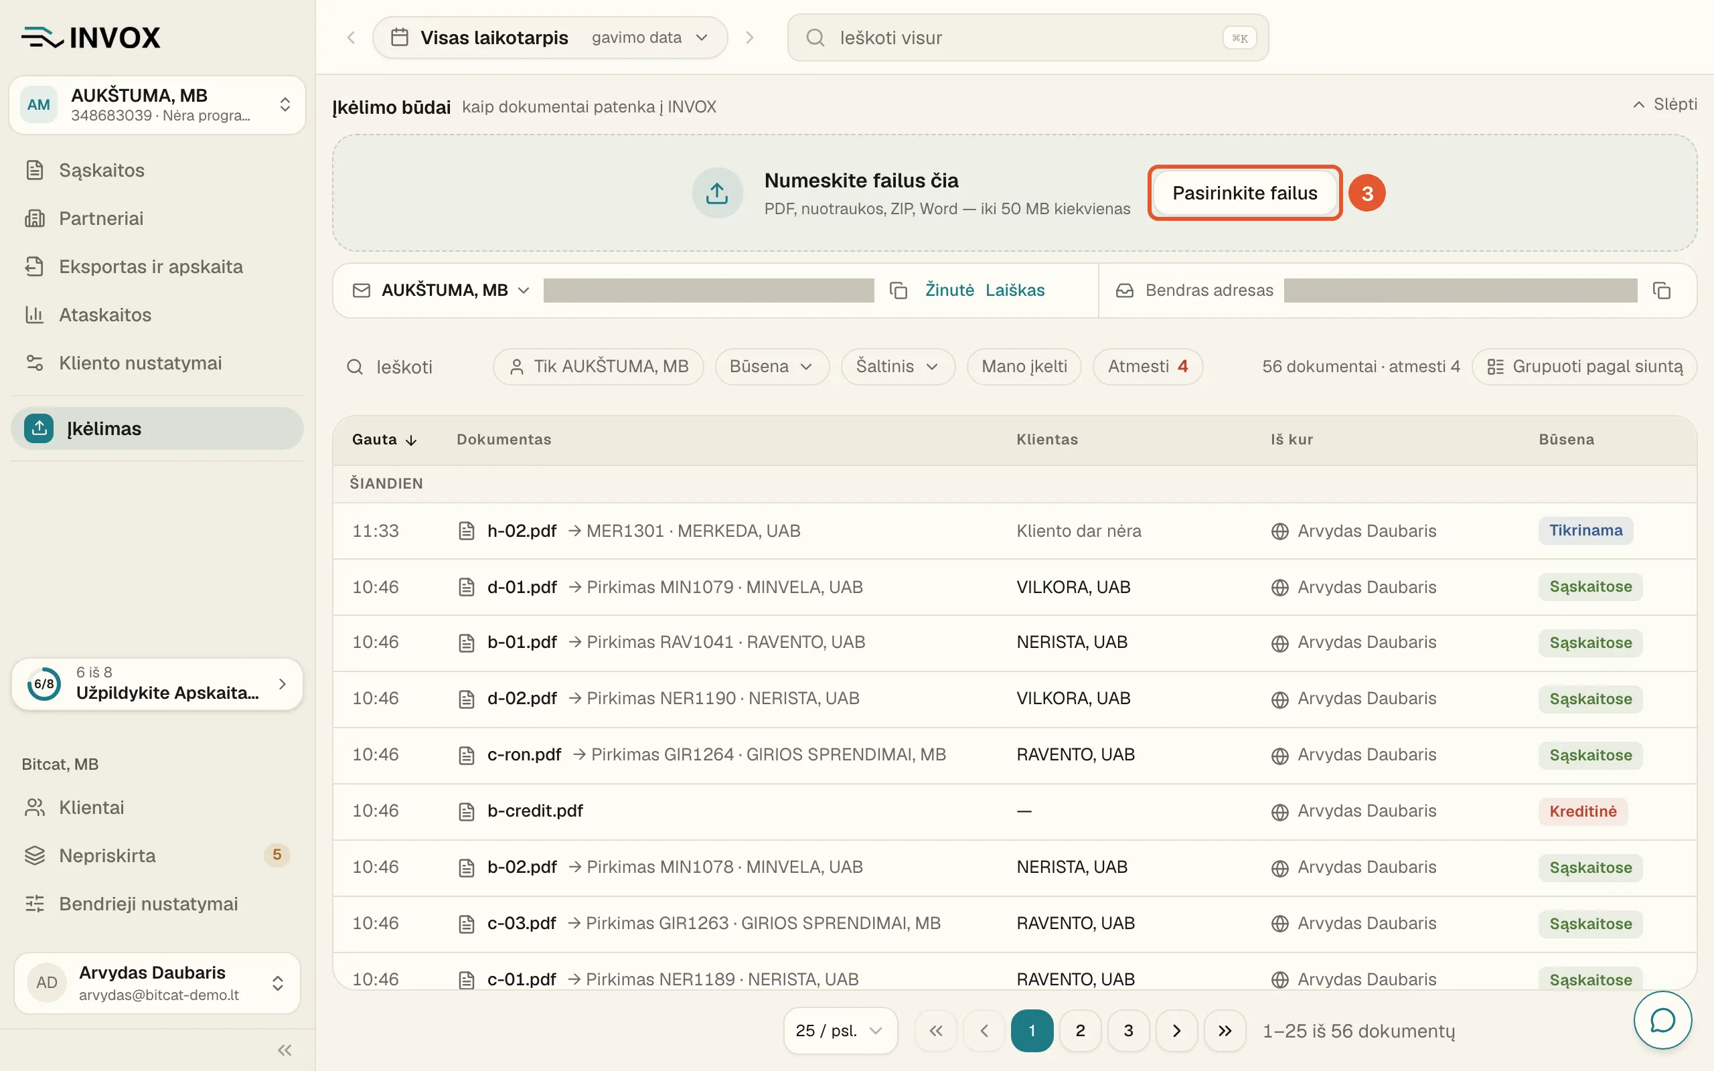The width and height of the screenshot is (1714, 1071).
Task: Go to previous time period arrow
Action: click(352, 37)
